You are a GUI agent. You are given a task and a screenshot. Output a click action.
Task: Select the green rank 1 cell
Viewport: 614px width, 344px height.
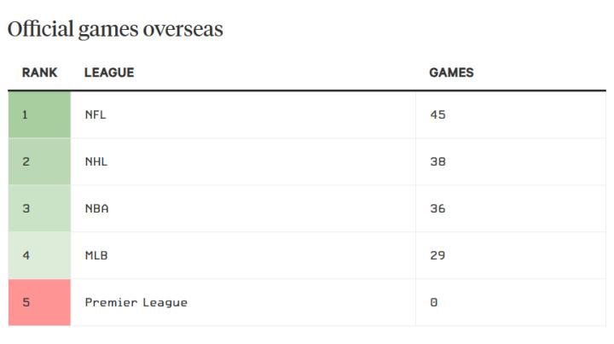click(x=39, y=115)
